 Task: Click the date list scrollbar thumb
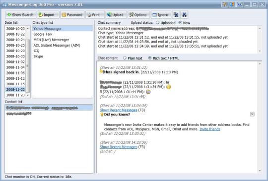(x=28, y=66)
